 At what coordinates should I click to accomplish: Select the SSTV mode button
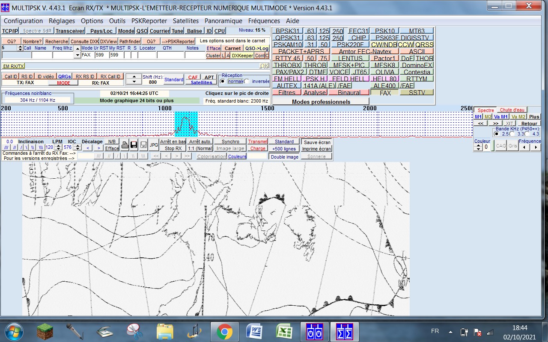416,92
